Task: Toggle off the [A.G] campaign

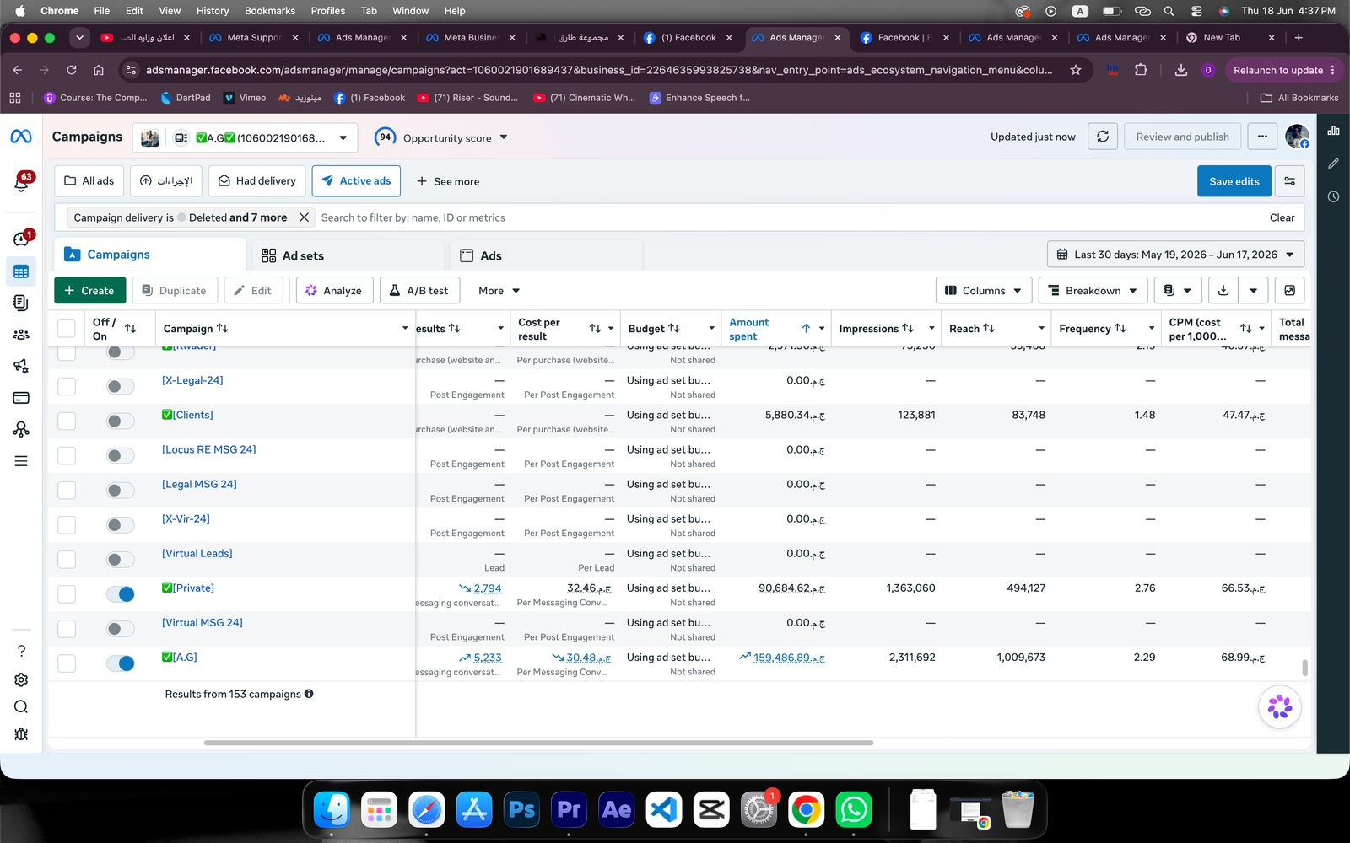Action: click(121, 663)
